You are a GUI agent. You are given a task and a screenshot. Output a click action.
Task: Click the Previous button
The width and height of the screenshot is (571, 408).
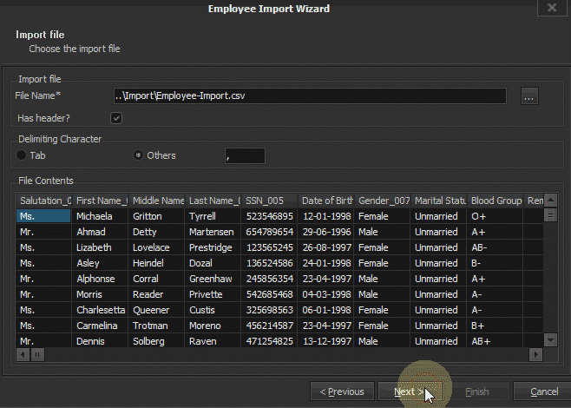click(342, 392)
